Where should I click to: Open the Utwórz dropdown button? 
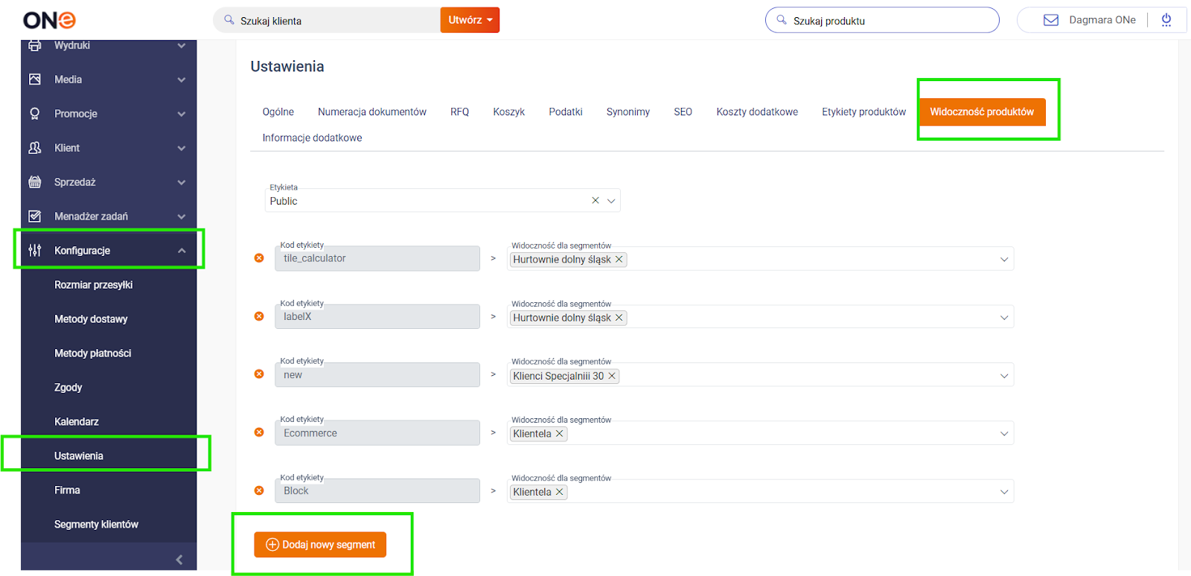(x=470, y=20)
